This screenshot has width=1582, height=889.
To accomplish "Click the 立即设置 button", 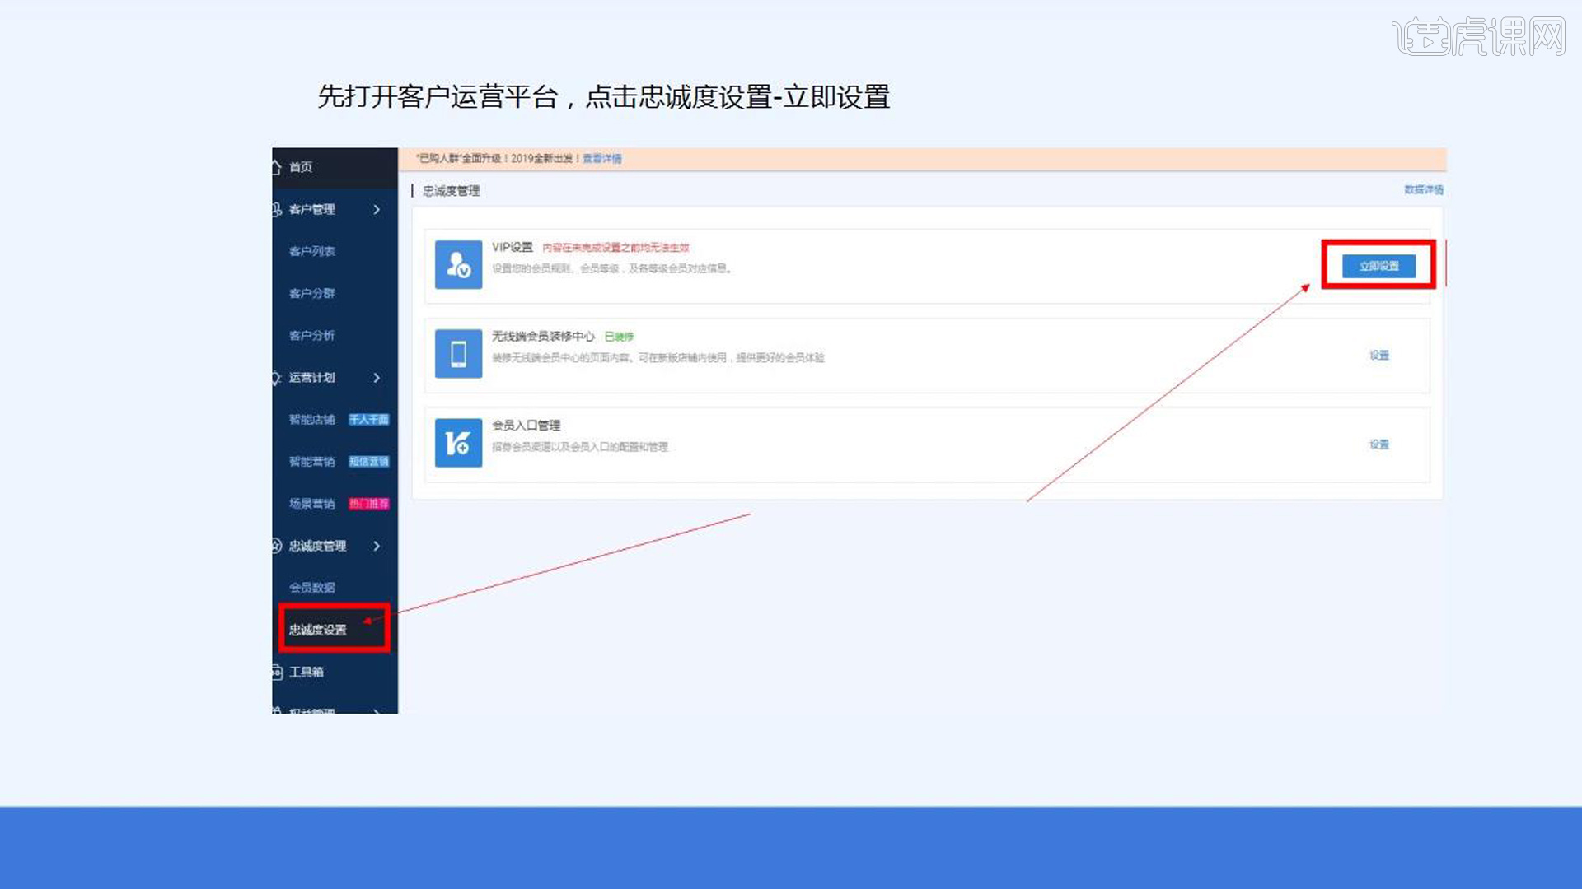I will click(1378, 266).
